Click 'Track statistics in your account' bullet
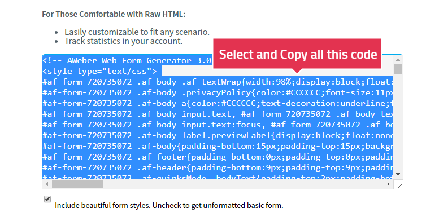This screenshot has height=221, width=426. point(124,41)
